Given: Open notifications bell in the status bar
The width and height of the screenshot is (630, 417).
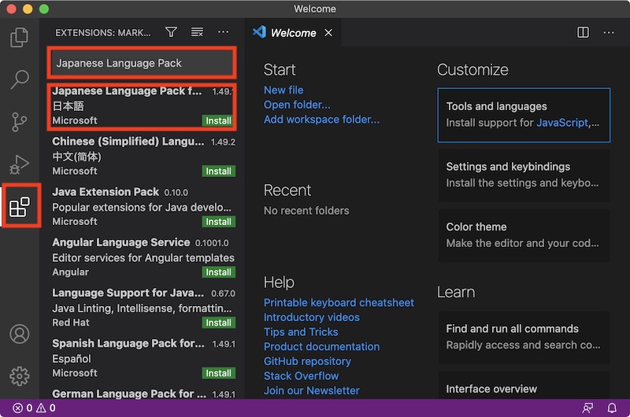Looking at the screenshot, I should 612,408.
